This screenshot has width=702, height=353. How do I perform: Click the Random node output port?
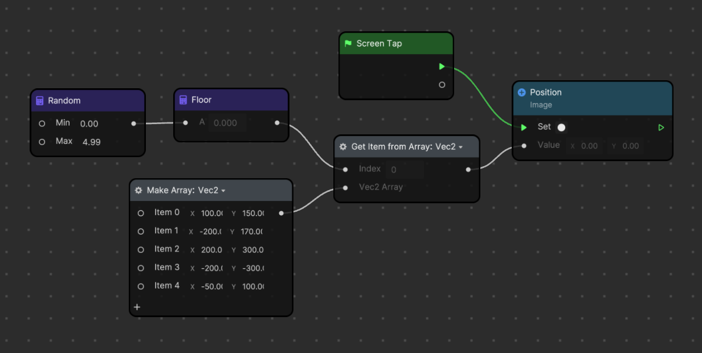point(133,124)
